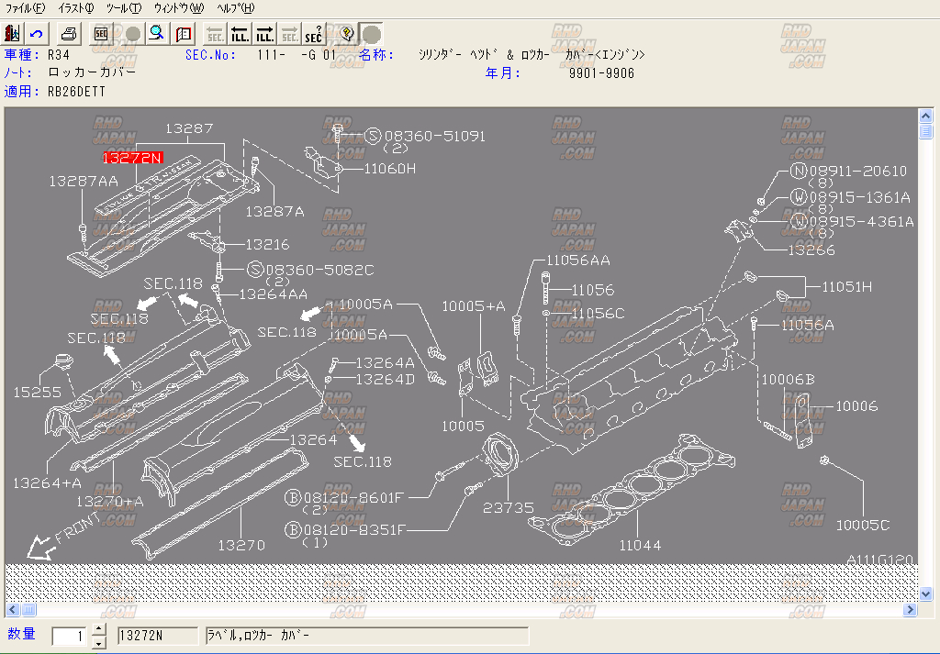Viewport: 940px width, 654px height.
Task: Open the ファイル(F) menu
Action: tap(25, 8)
